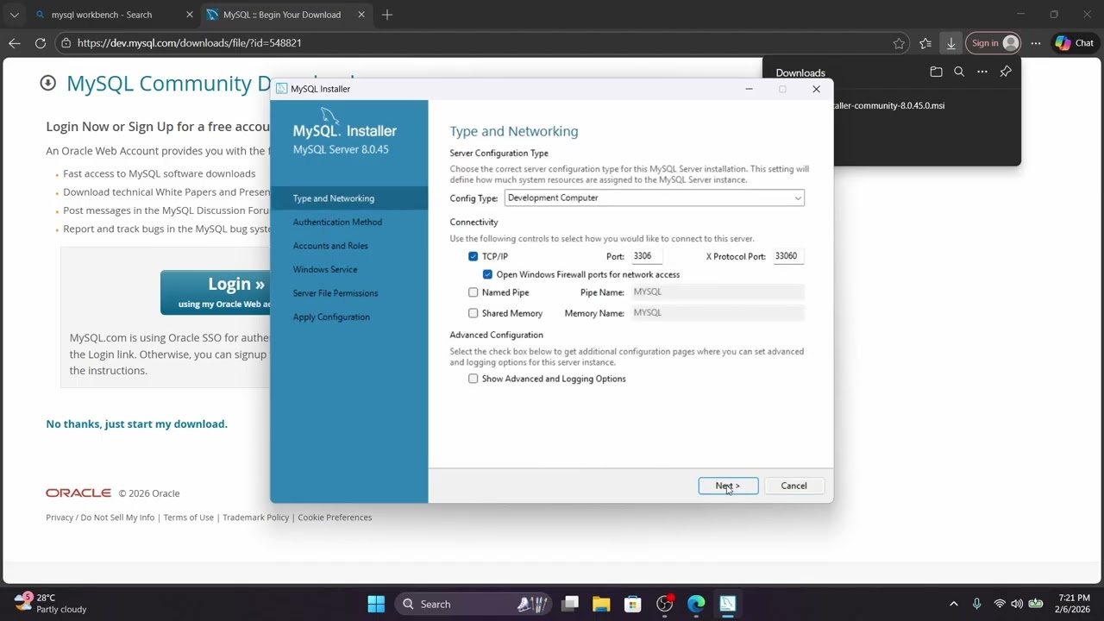Screen dimensions: 1104x621
Task: Click the site info icon in address bar
Action: (66, 43)
